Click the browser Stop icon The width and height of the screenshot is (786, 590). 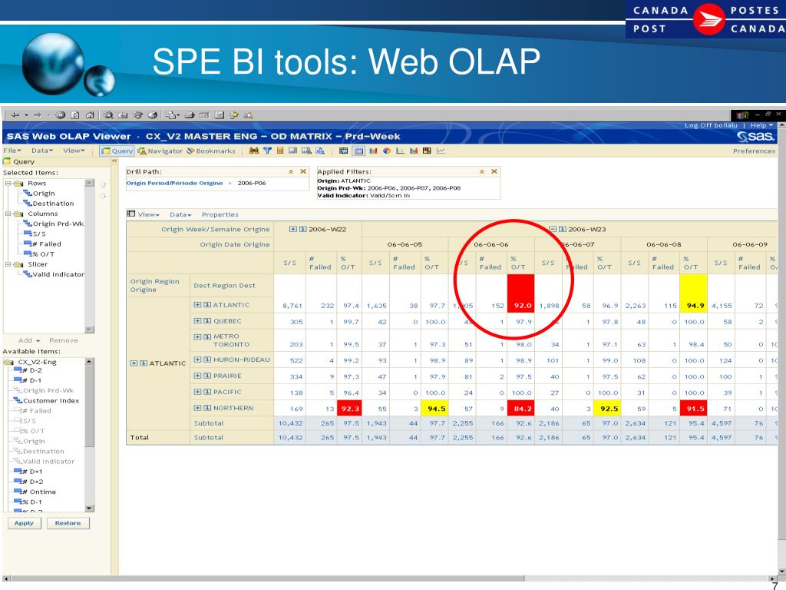pyautogui.click(x=60, y=115)
